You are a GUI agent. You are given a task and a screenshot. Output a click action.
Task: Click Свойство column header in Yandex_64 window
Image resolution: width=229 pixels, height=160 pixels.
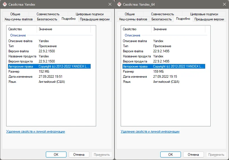(136, 29)
